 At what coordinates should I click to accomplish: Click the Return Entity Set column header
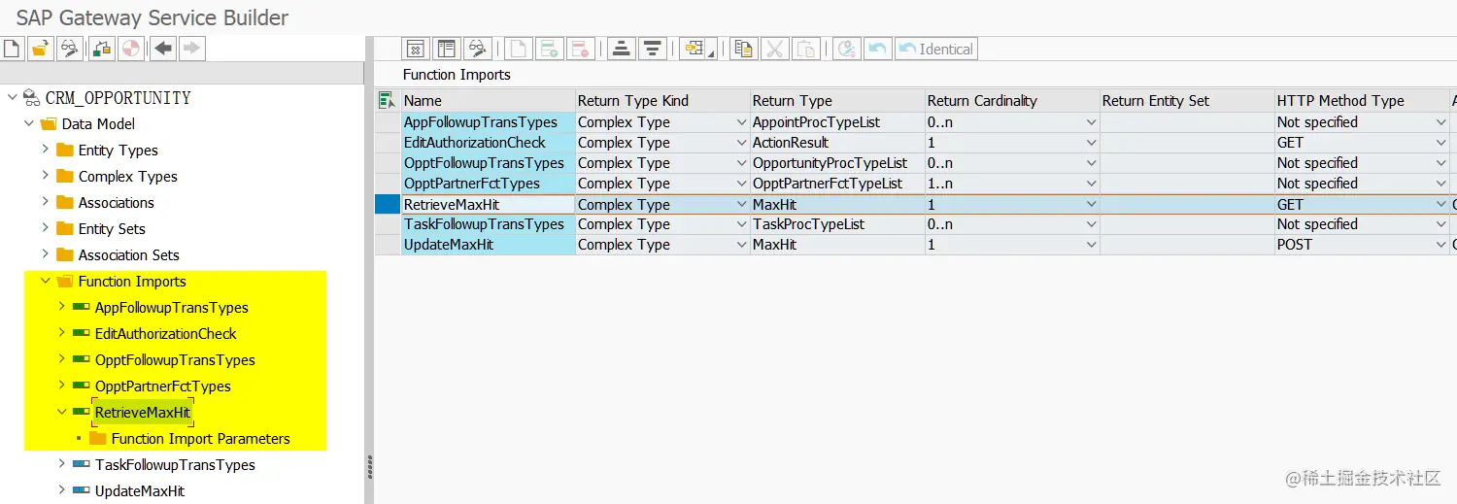[1188, 100]
